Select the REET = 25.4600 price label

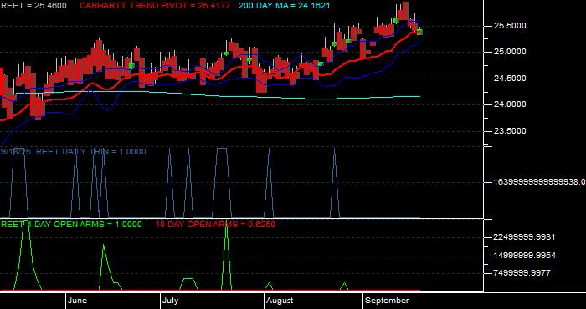click(33, 6)
